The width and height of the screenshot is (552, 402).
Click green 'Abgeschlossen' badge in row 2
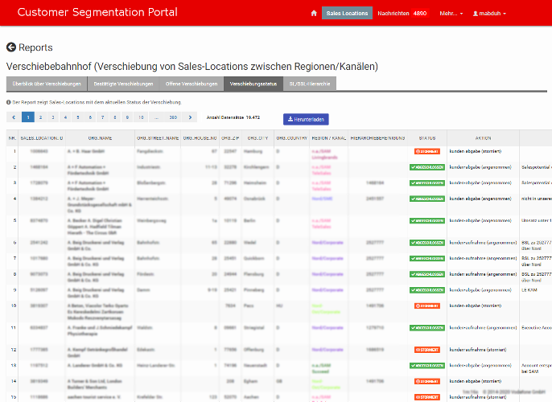(426, 168)
